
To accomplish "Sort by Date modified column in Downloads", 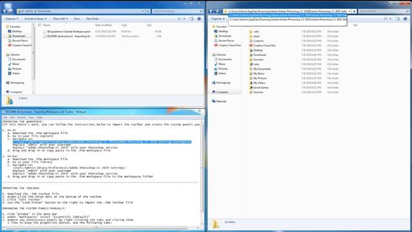I will click(103, 25).
